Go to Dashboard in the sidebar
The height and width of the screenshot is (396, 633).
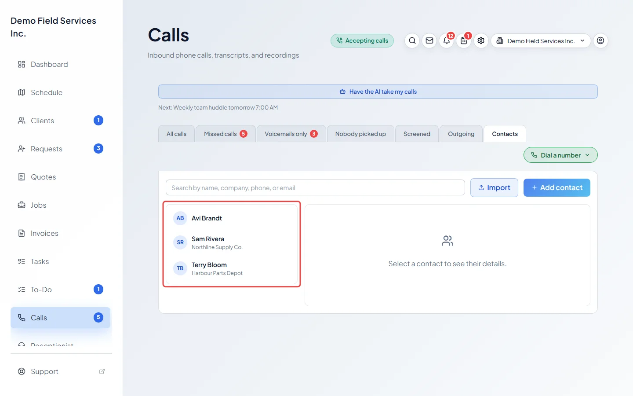[x=61, y=64]
